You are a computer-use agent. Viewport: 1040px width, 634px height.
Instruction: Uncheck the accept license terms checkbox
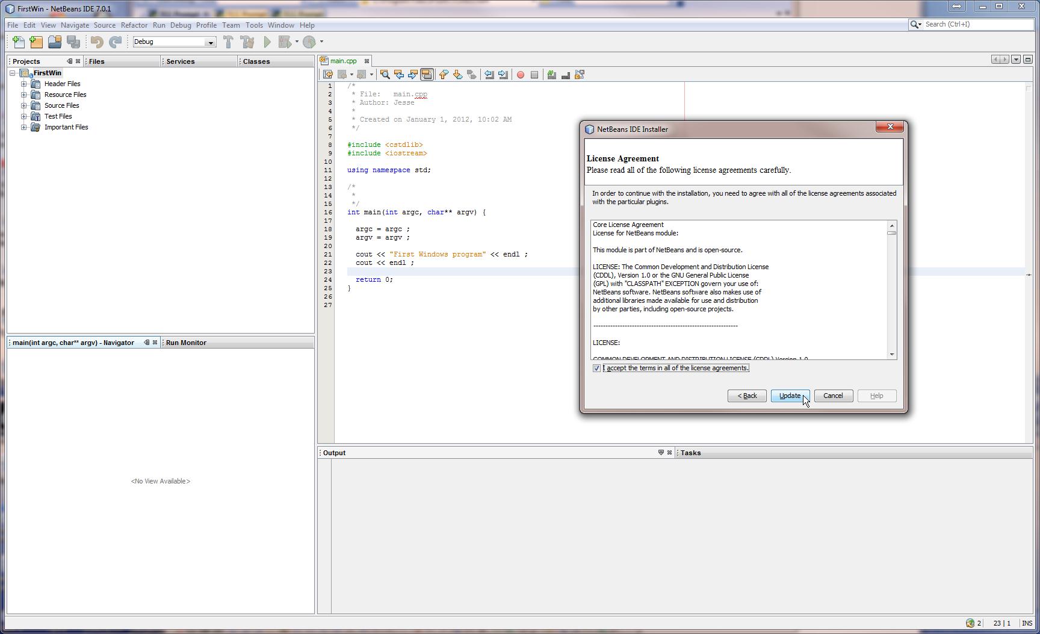pos(596,368)
